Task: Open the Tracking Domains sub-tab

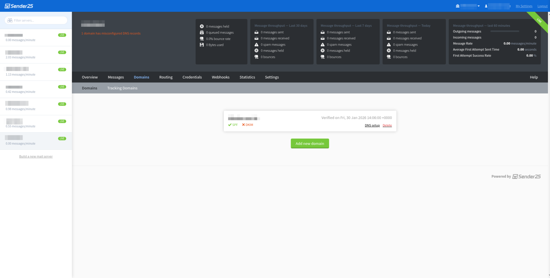Action: point(122,88)
